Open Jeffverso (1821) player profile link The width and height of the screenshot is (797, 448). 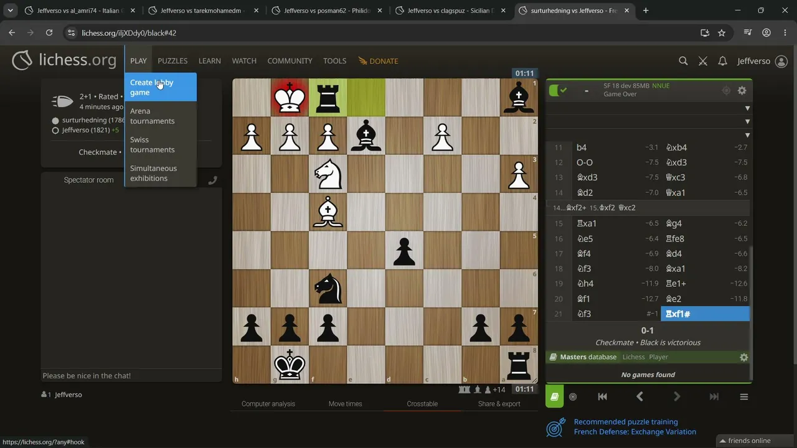(86, 130)
